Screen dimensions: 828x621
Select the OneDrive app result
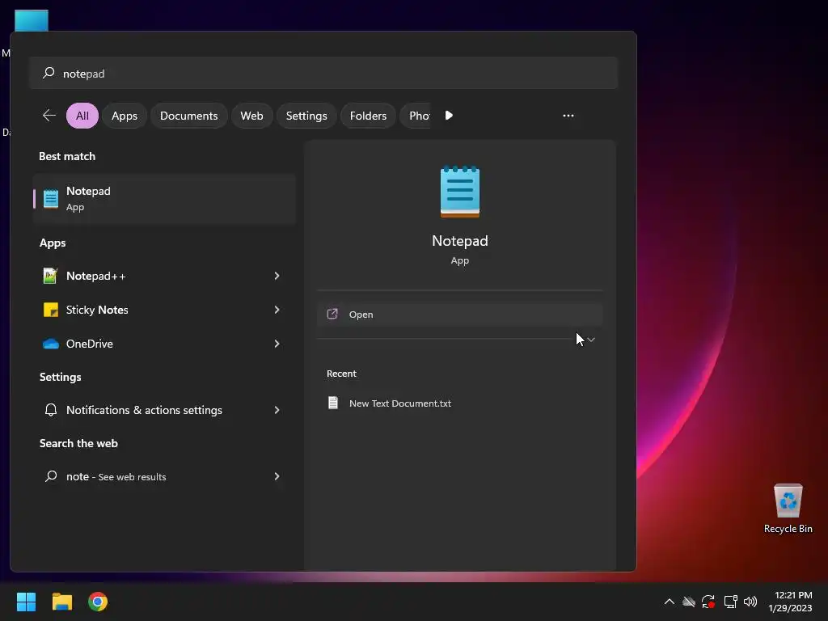coord(164,344)
